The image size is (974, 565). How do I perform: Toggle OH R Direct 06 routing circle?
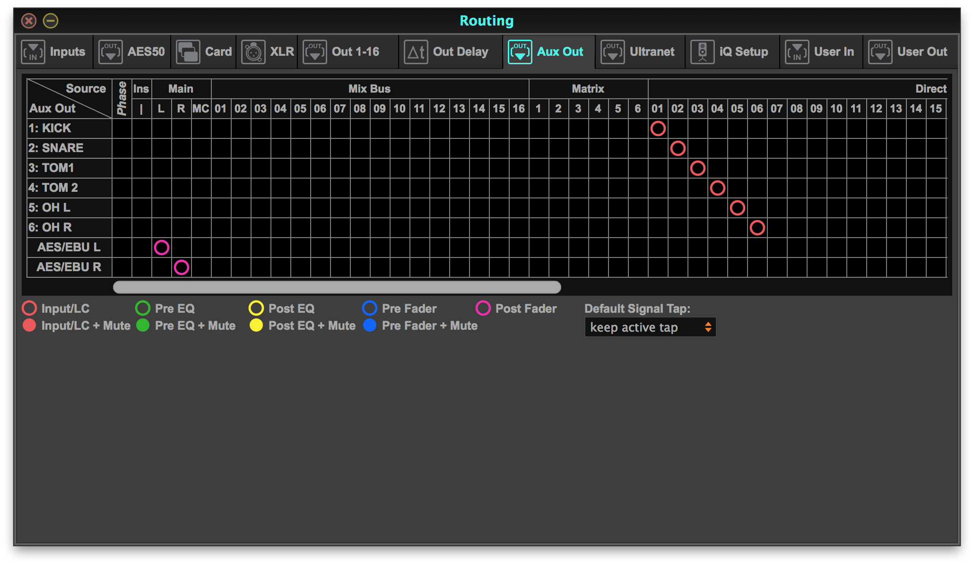point(757,228)
